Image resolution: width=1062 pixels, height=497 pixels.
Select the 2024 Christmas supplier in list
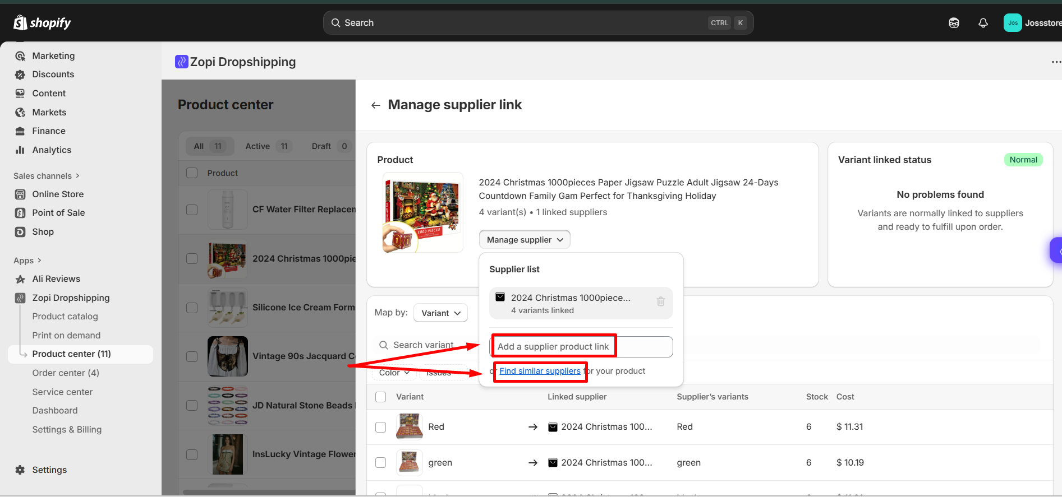coord(571,303)
